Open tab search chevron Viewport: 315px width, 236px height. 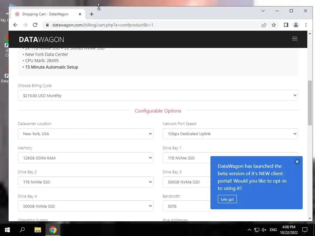point(263,11)
